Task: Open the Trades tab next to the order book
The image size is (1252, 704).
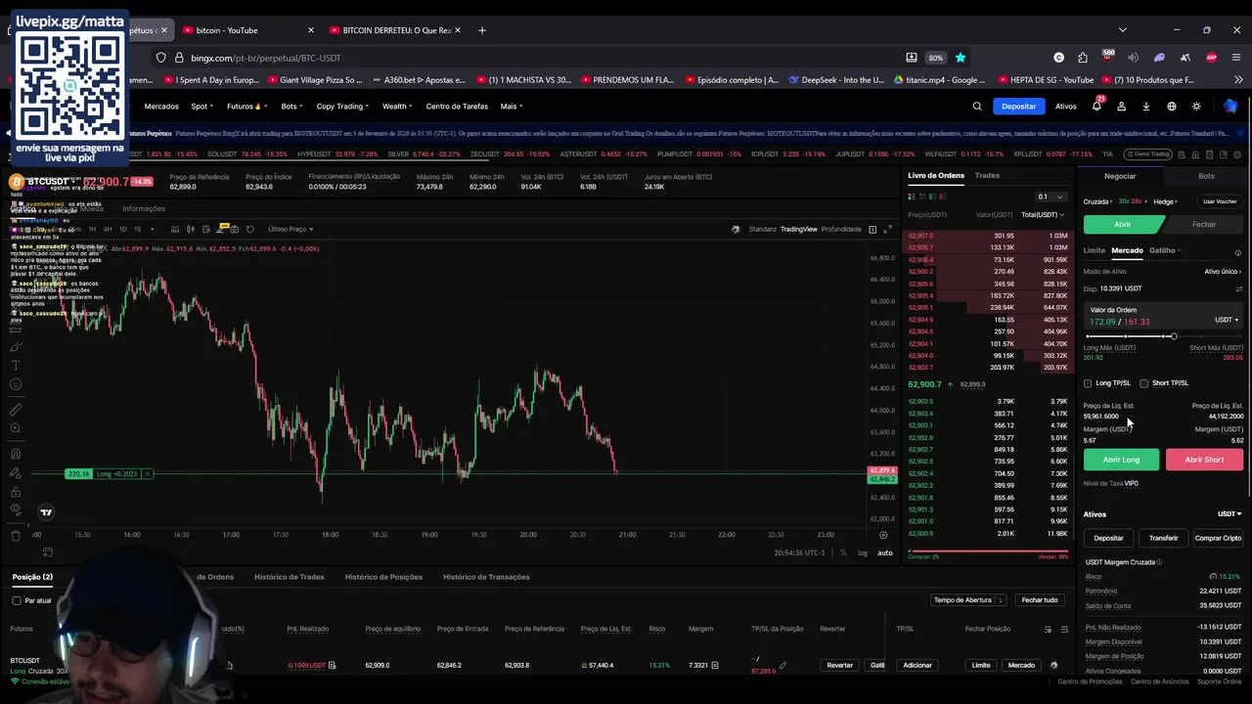Action: [987, 176]
